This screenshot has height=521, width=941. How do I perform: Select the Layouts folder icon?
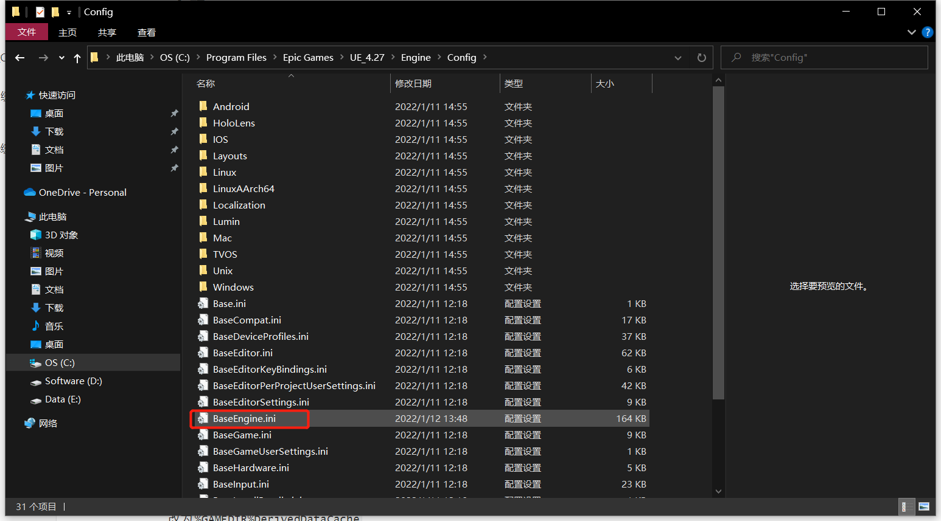click(203, 155)
